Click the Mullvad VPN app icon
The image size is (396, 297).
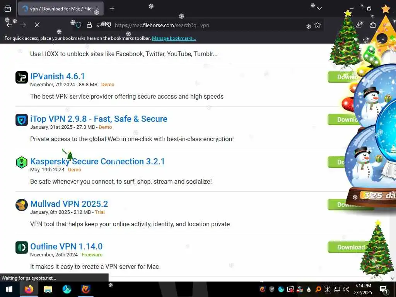pyautogui.click(x=22, y=205)
